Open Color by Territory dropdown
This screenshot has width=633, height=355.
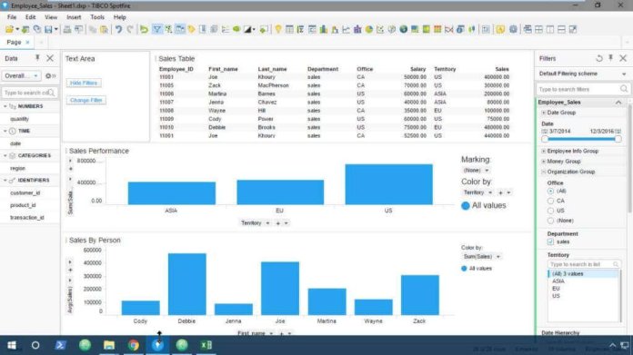[x=478, y=192]
